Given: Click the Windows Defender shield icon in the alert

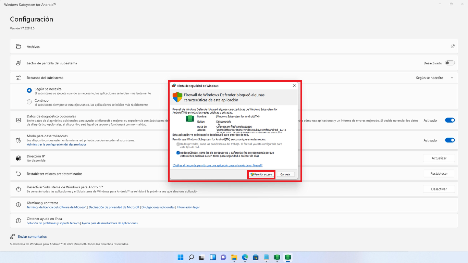Looking at the screenshot, I should click(x=177, y=97).
